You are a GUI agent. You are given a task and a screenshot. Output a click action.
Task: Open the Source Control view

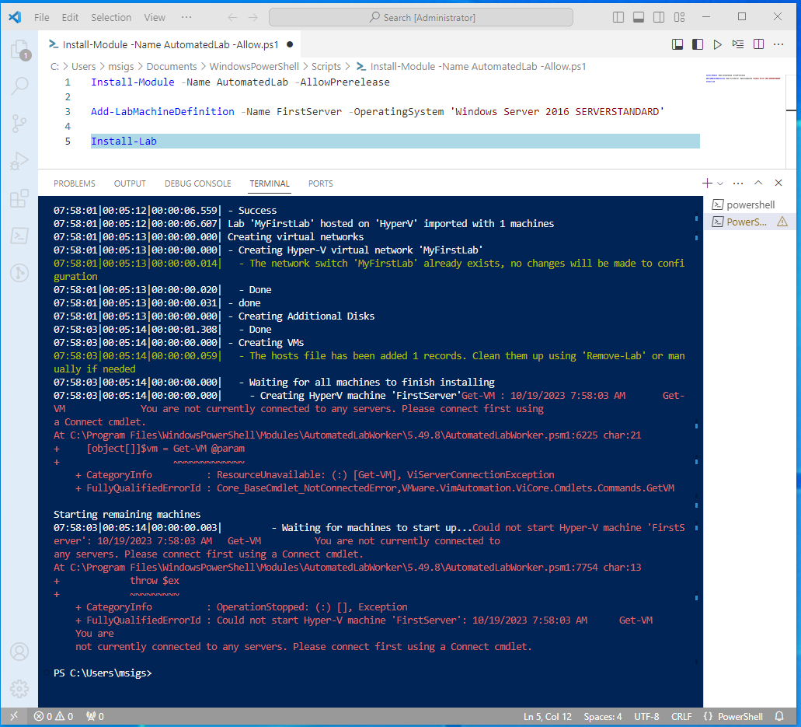pos(19,124)
